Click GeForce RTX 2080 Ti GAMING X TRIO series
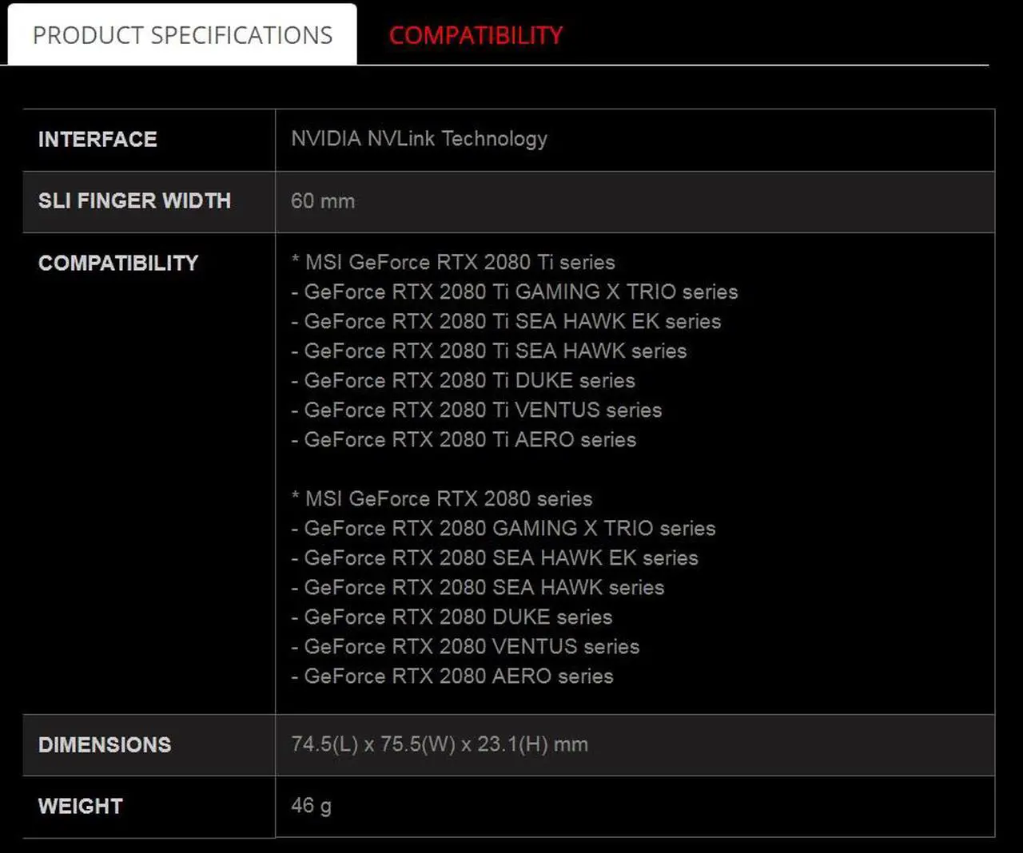This screenshot has height=853, width=1023. (515, 292)
